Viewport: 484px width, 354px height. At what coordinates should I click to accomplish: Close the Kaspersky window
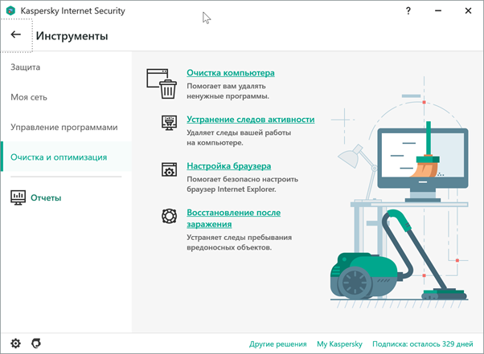(468, 10)
